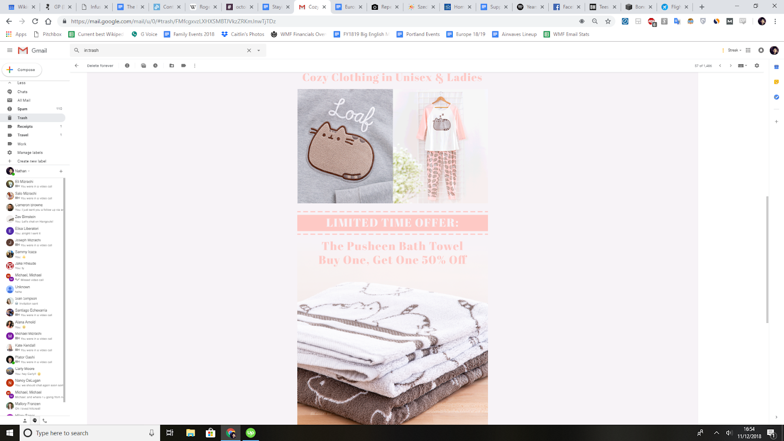The image size is (784, 441).
Task: Open a new Chrome tab
Action: pos(702,7)
